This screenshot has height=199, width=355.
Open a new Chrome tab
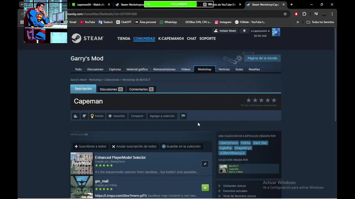pos(291,4)
